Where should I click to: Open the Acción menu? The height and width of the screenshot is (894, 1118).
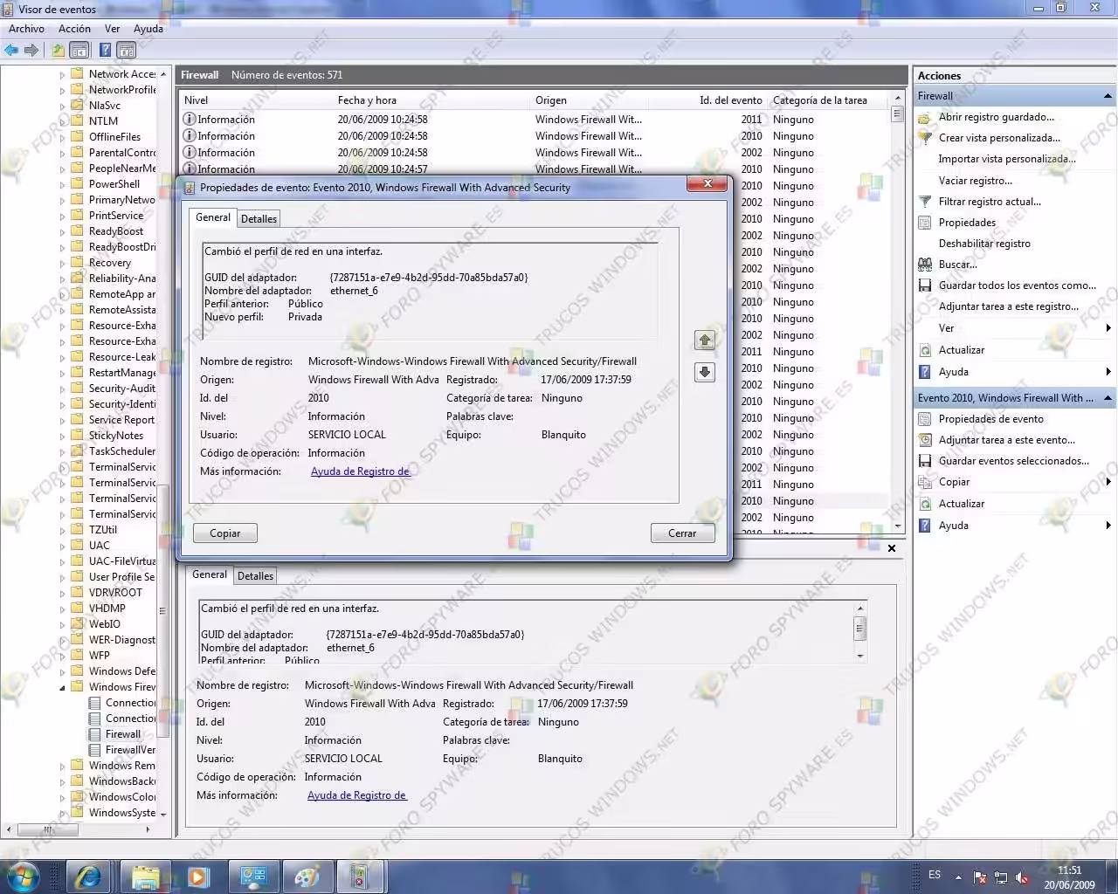(74, 28)
